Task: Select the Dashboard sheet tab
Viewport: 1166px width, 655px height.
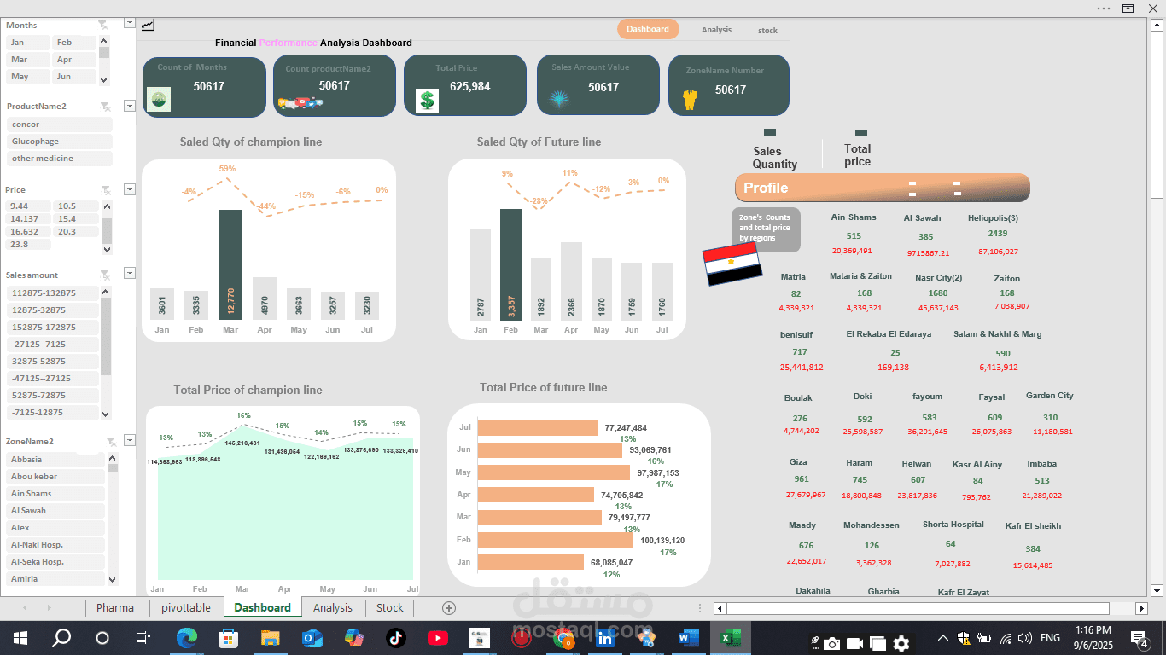Action: pos(262,607)
